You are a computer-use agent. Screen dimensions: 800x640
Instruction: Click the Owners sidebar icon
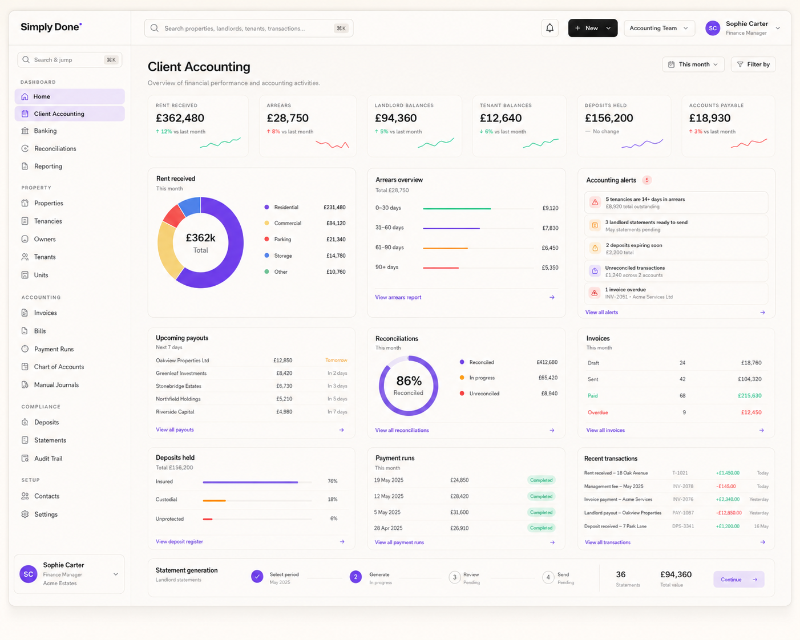point(25,239)
